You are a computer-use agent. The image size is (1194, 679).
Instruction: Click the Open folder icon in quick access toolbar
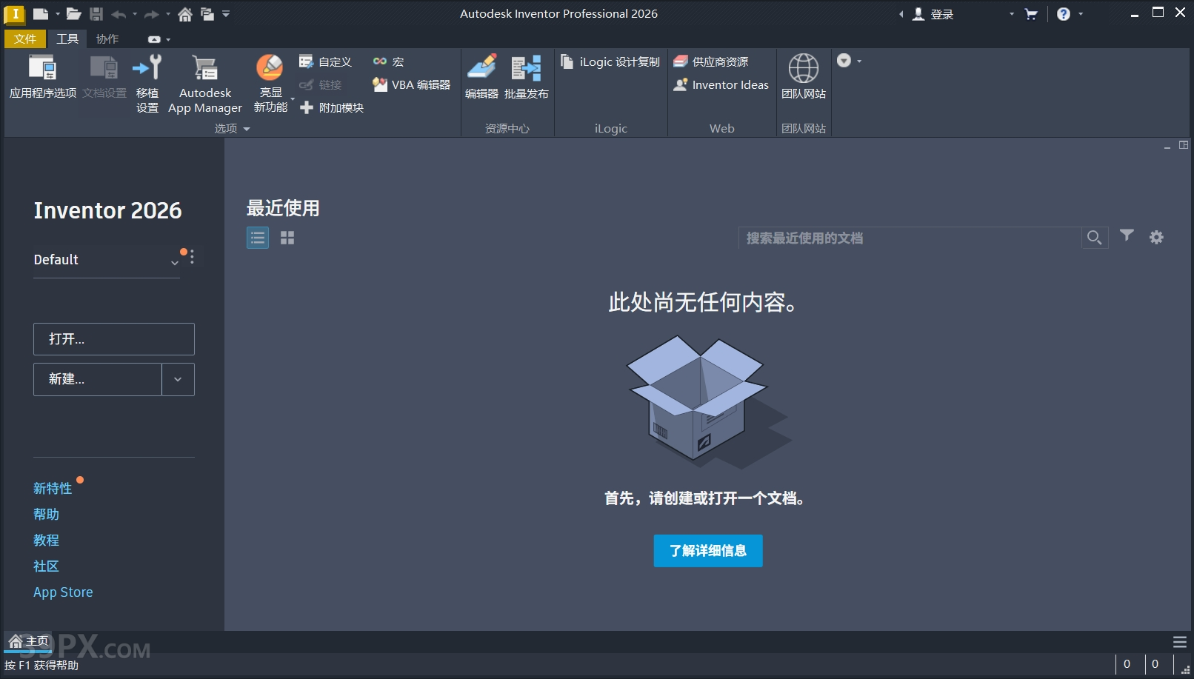click(x=73, y=13)
